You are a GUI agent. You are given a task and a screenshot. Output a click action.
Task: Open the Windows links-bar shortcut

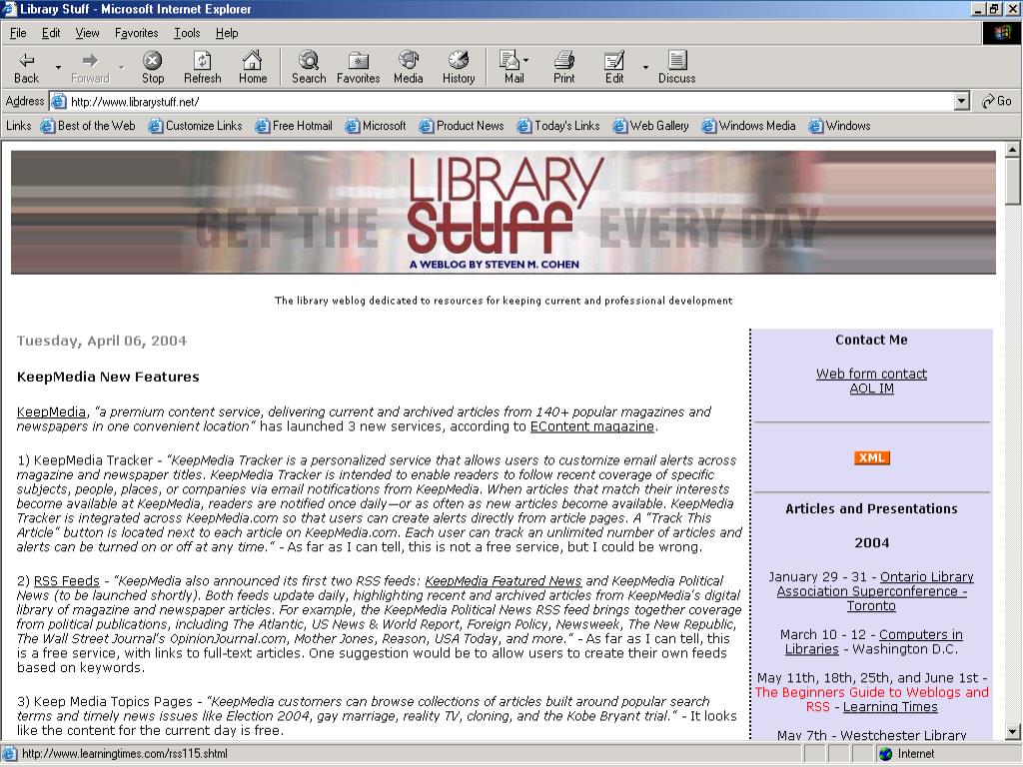click(839, 126)
